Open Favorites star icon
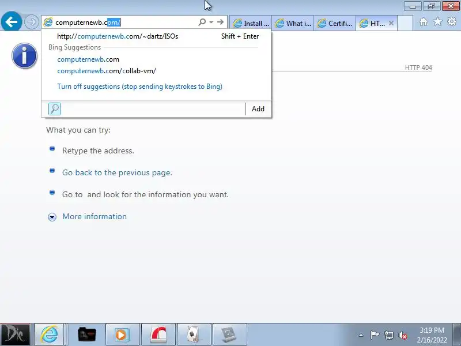This screenshot has width=461, height=346. (x=437, y=21)
